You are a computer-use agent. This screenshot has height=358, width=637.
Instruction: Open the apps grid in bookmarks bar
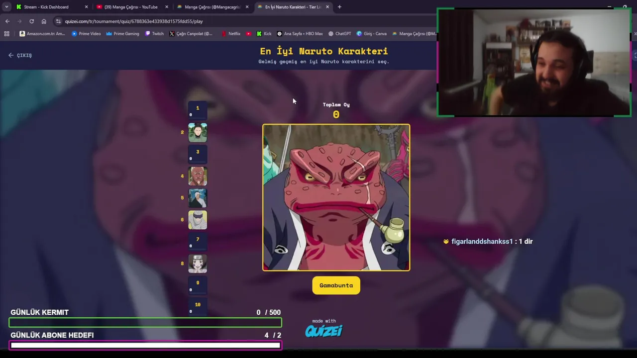click(6, 34)
